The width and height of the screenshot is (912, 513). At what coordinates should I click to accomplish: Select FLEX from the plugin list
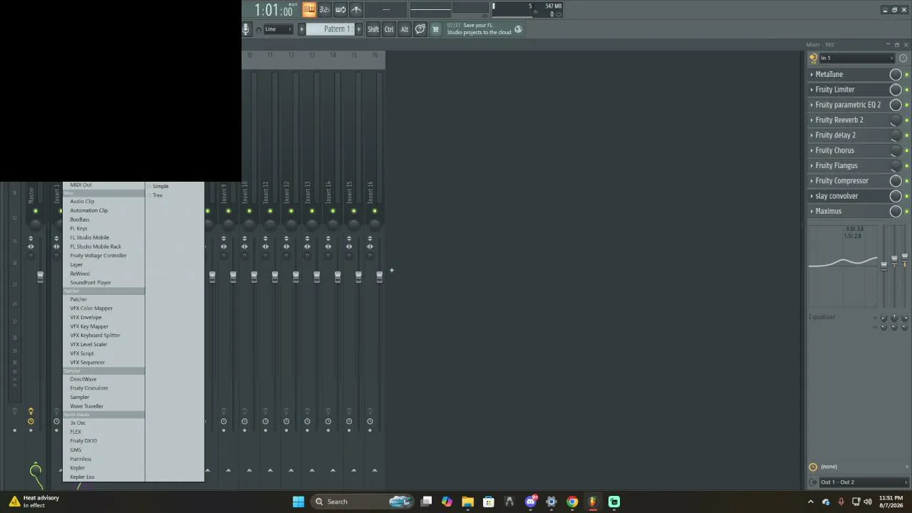point(76,432)
